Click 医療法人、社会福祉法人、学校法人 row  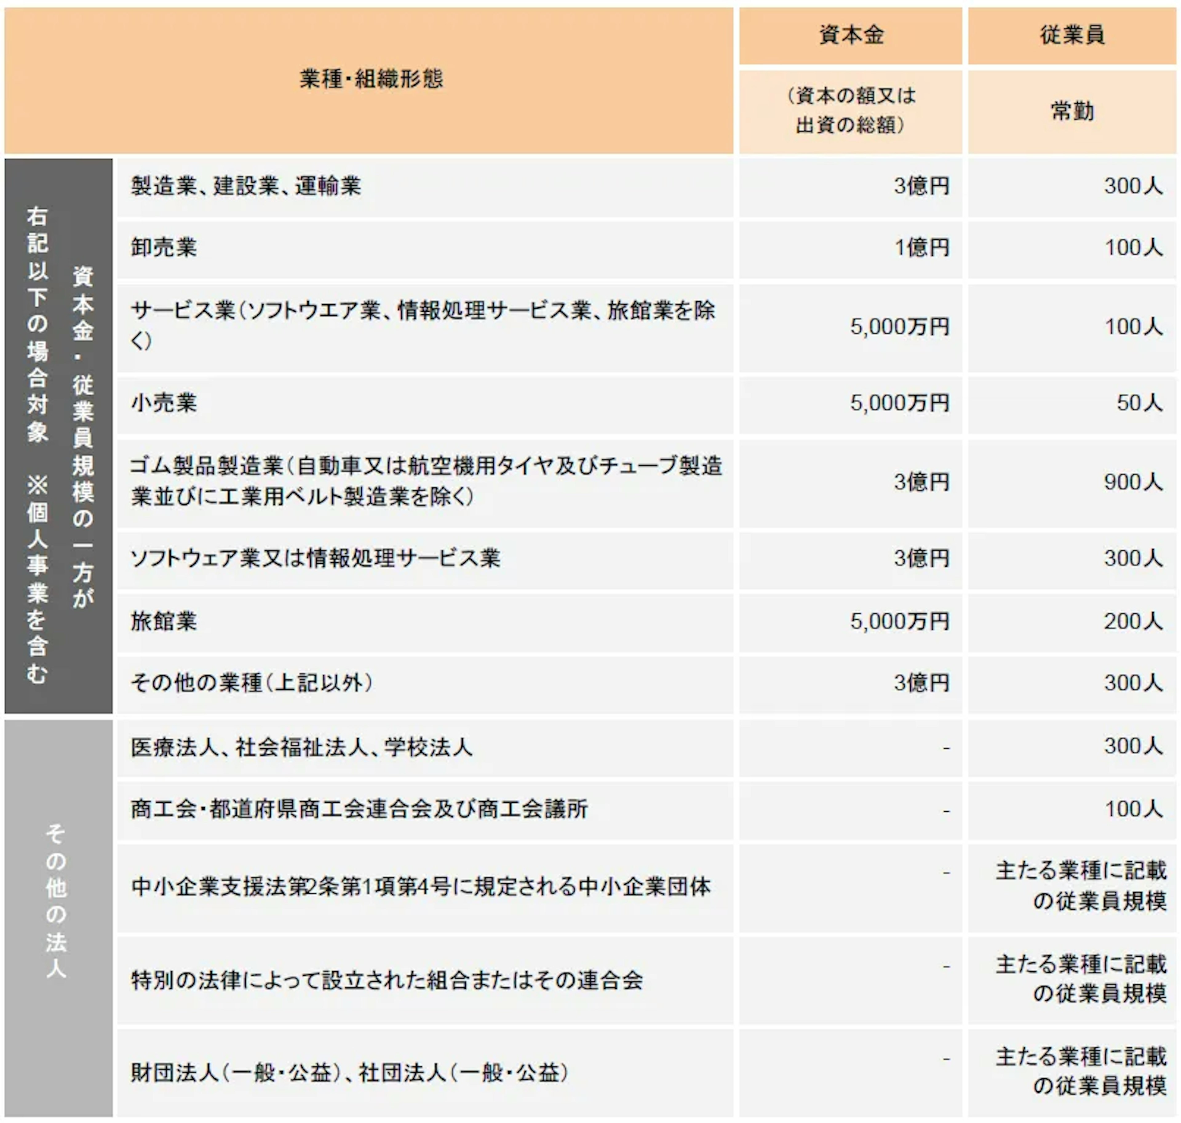[301, 747]
